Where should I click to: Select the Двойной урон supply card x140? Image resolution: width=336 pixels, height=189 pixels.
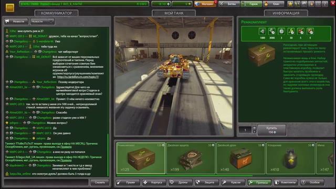pyautogui.click(x=240, y=158)
